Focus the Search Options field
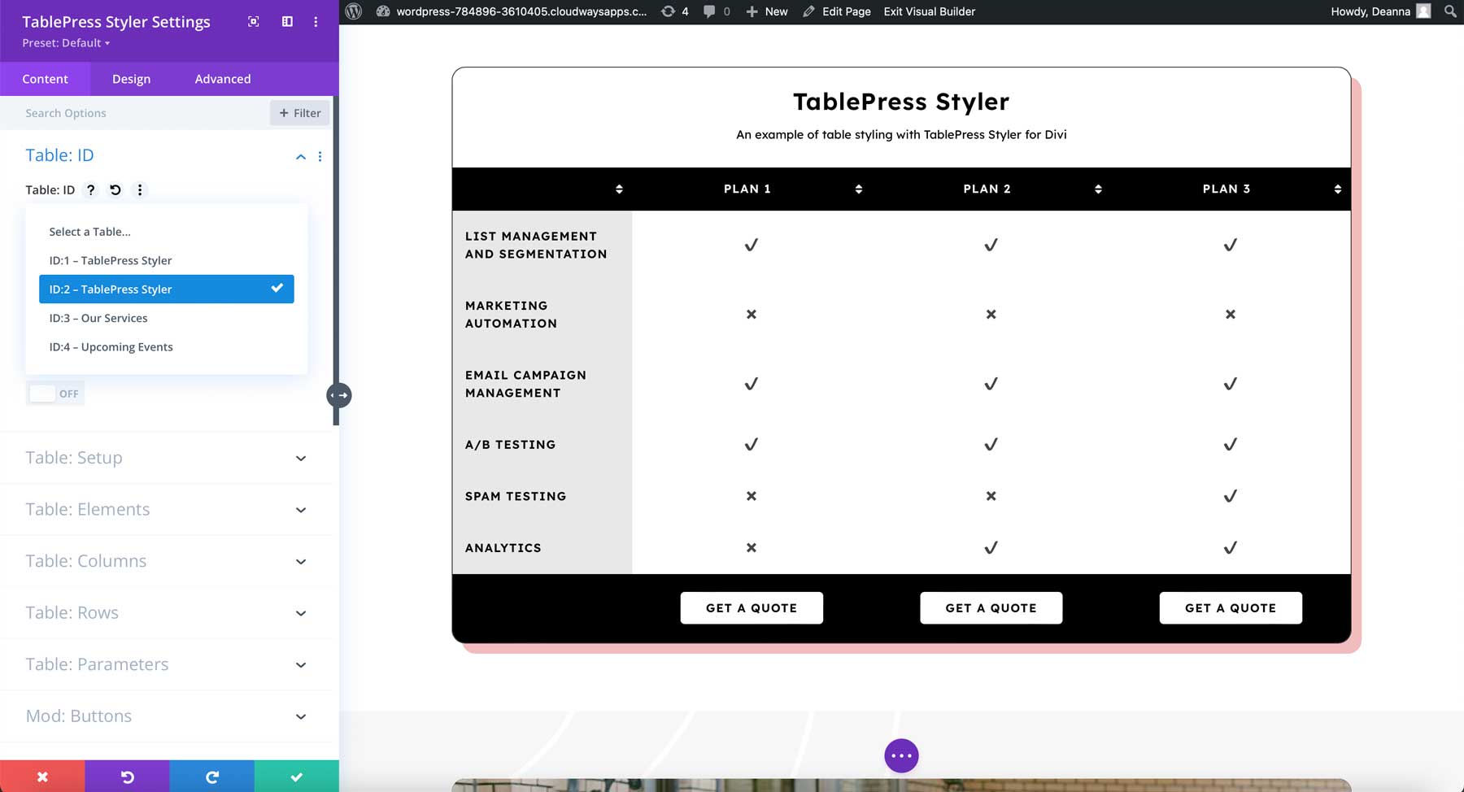Image resolution: width=1464 pixels, height=792 pixels. click(x=135, y=113)
